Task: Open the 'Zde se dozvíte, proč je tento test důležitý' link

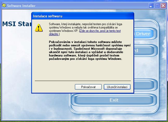Action: [85, 32]
